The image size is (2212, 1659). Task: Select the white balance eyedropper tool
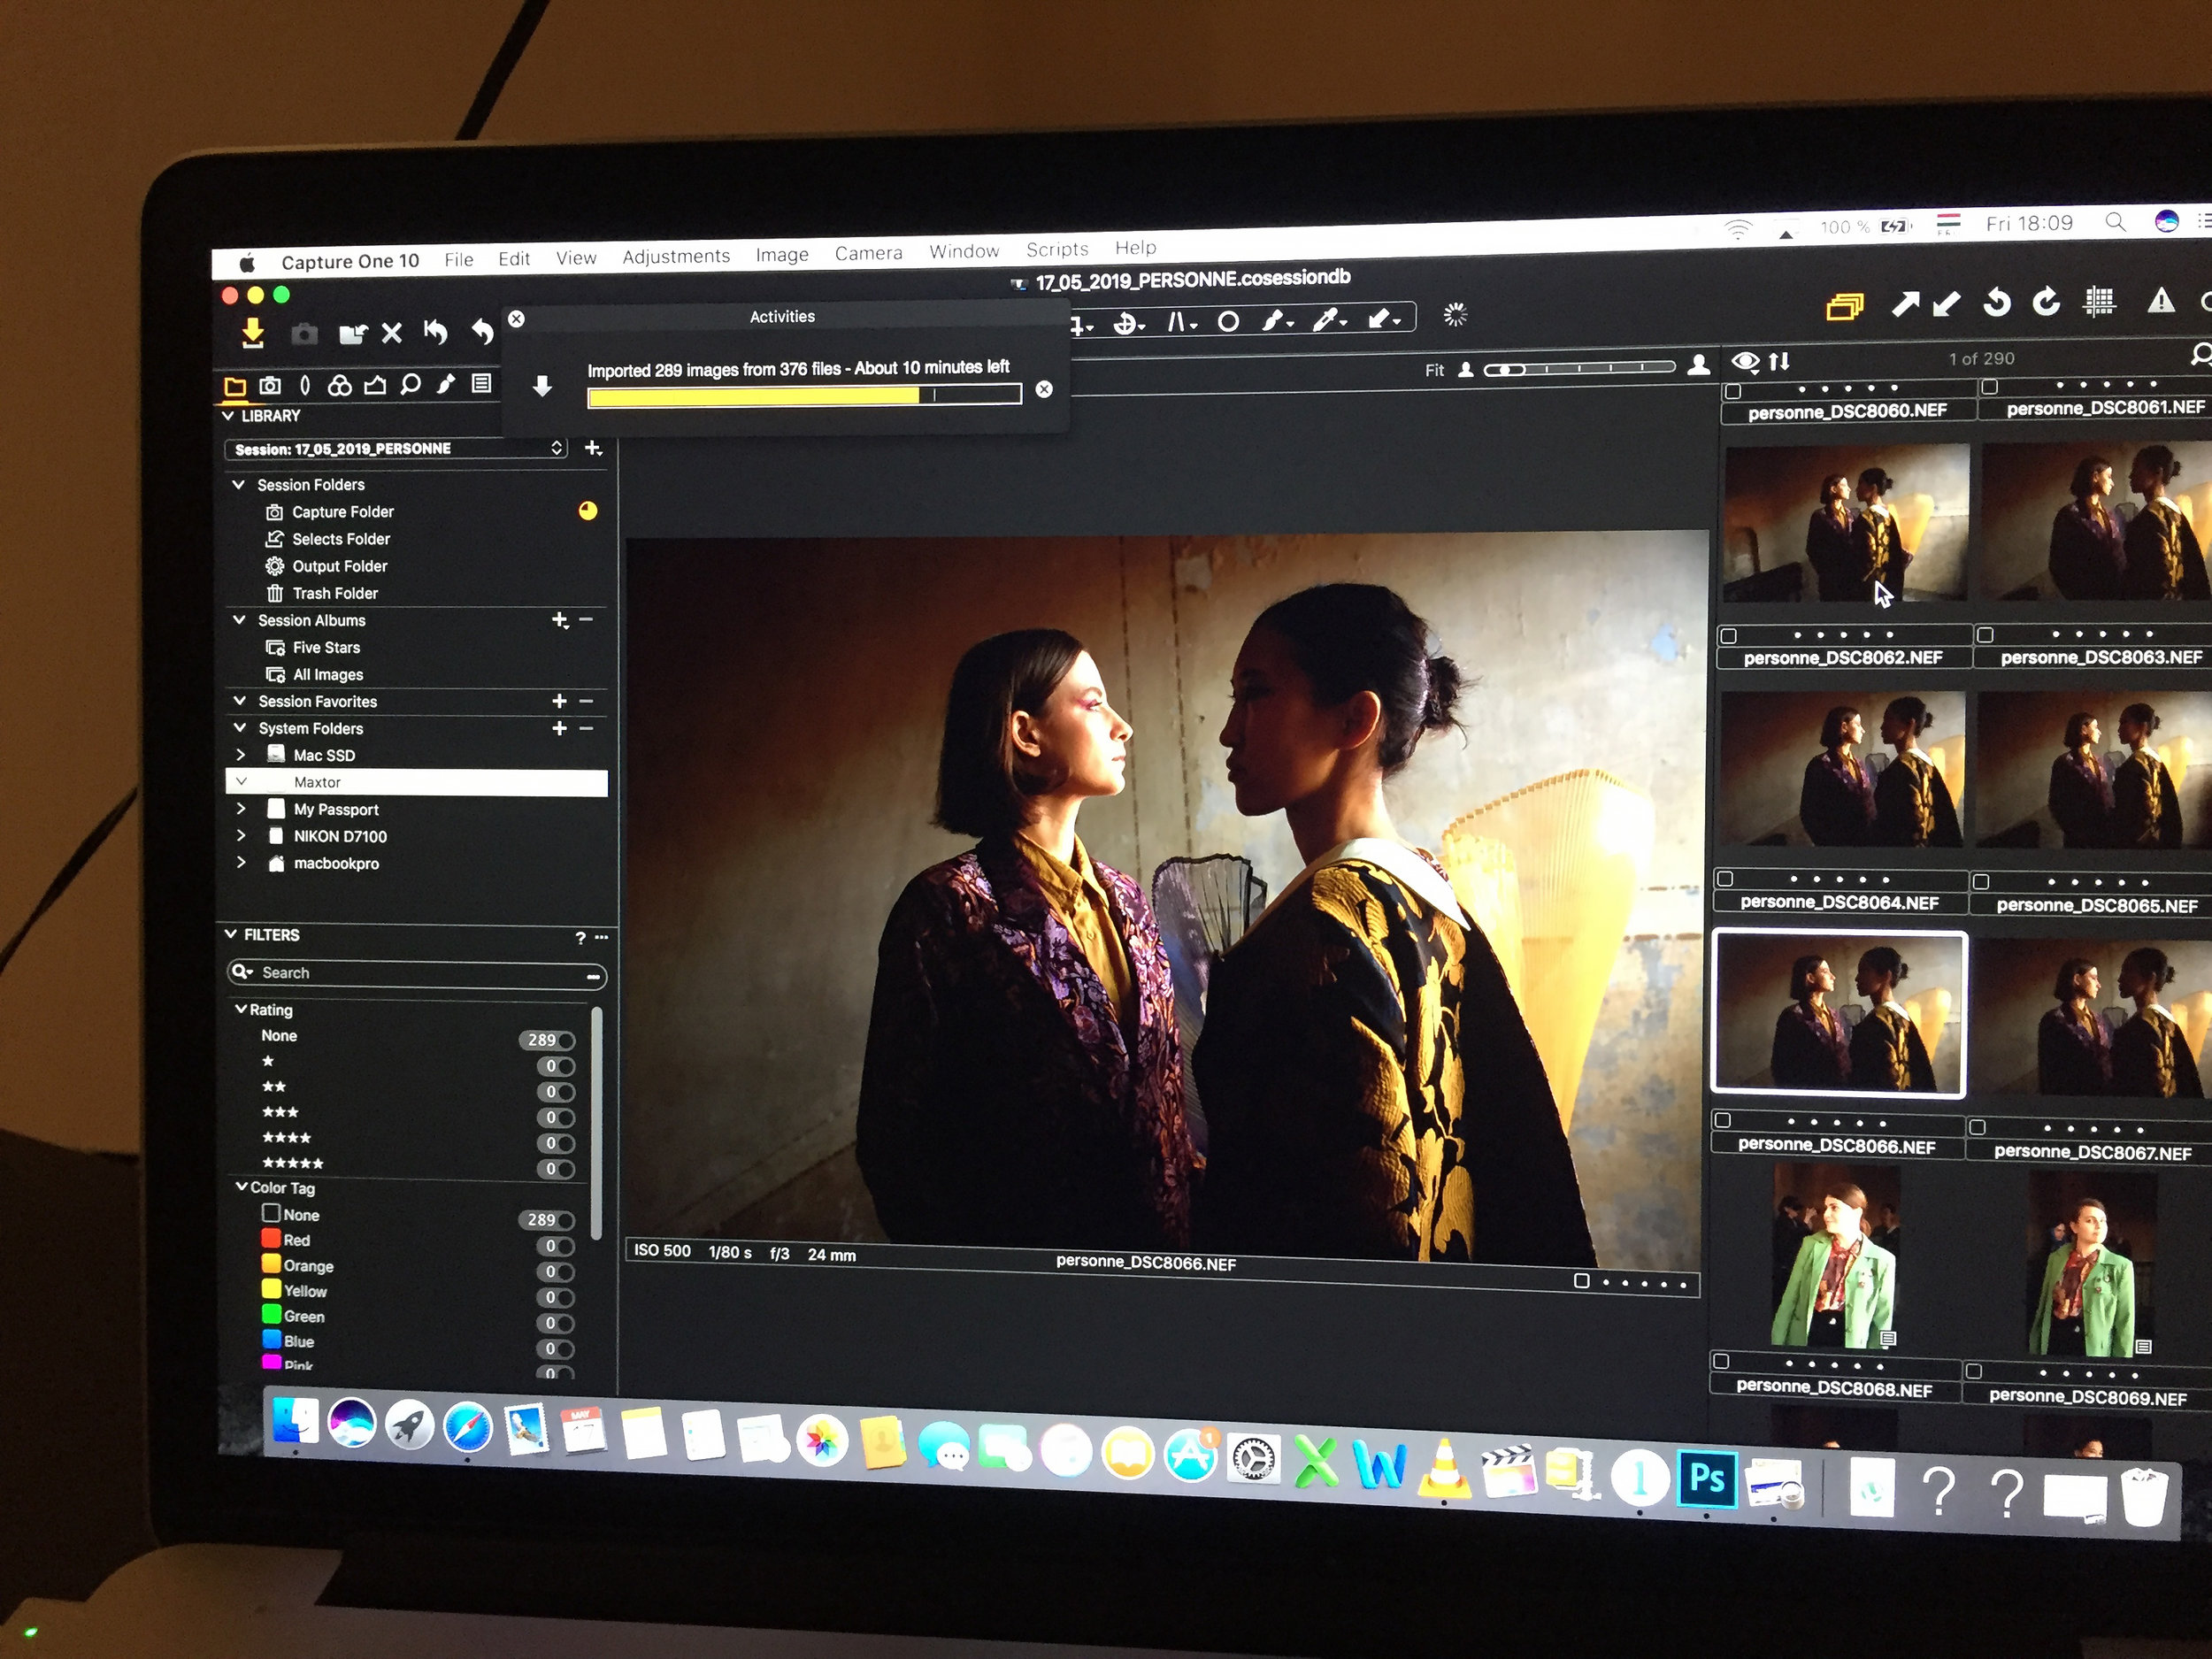(1330, 320)
